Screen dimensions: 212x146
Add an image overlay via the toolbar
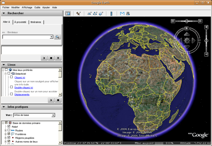pos(101,13)
